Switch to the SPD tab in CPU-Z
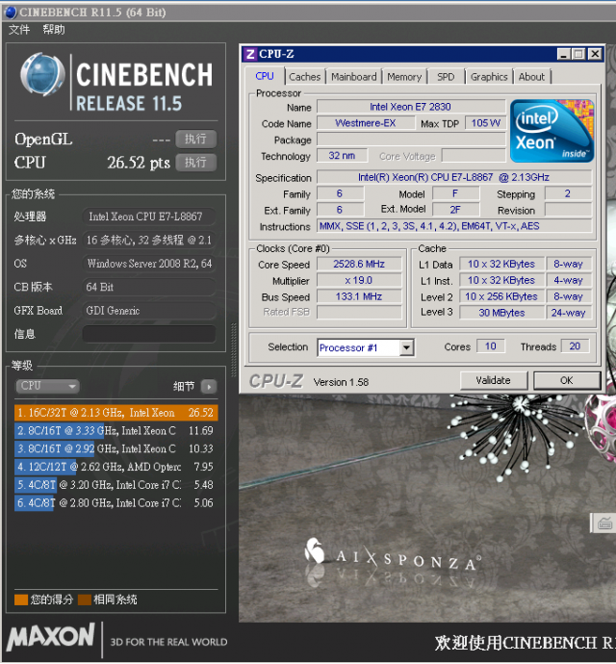 click(x=446, y=77)
